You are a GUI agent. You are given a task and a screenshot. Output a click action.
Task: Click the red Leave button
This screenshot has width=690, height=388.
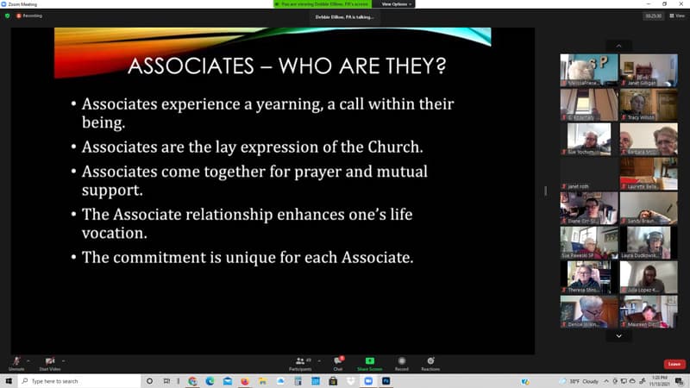(x=674, y=364)
